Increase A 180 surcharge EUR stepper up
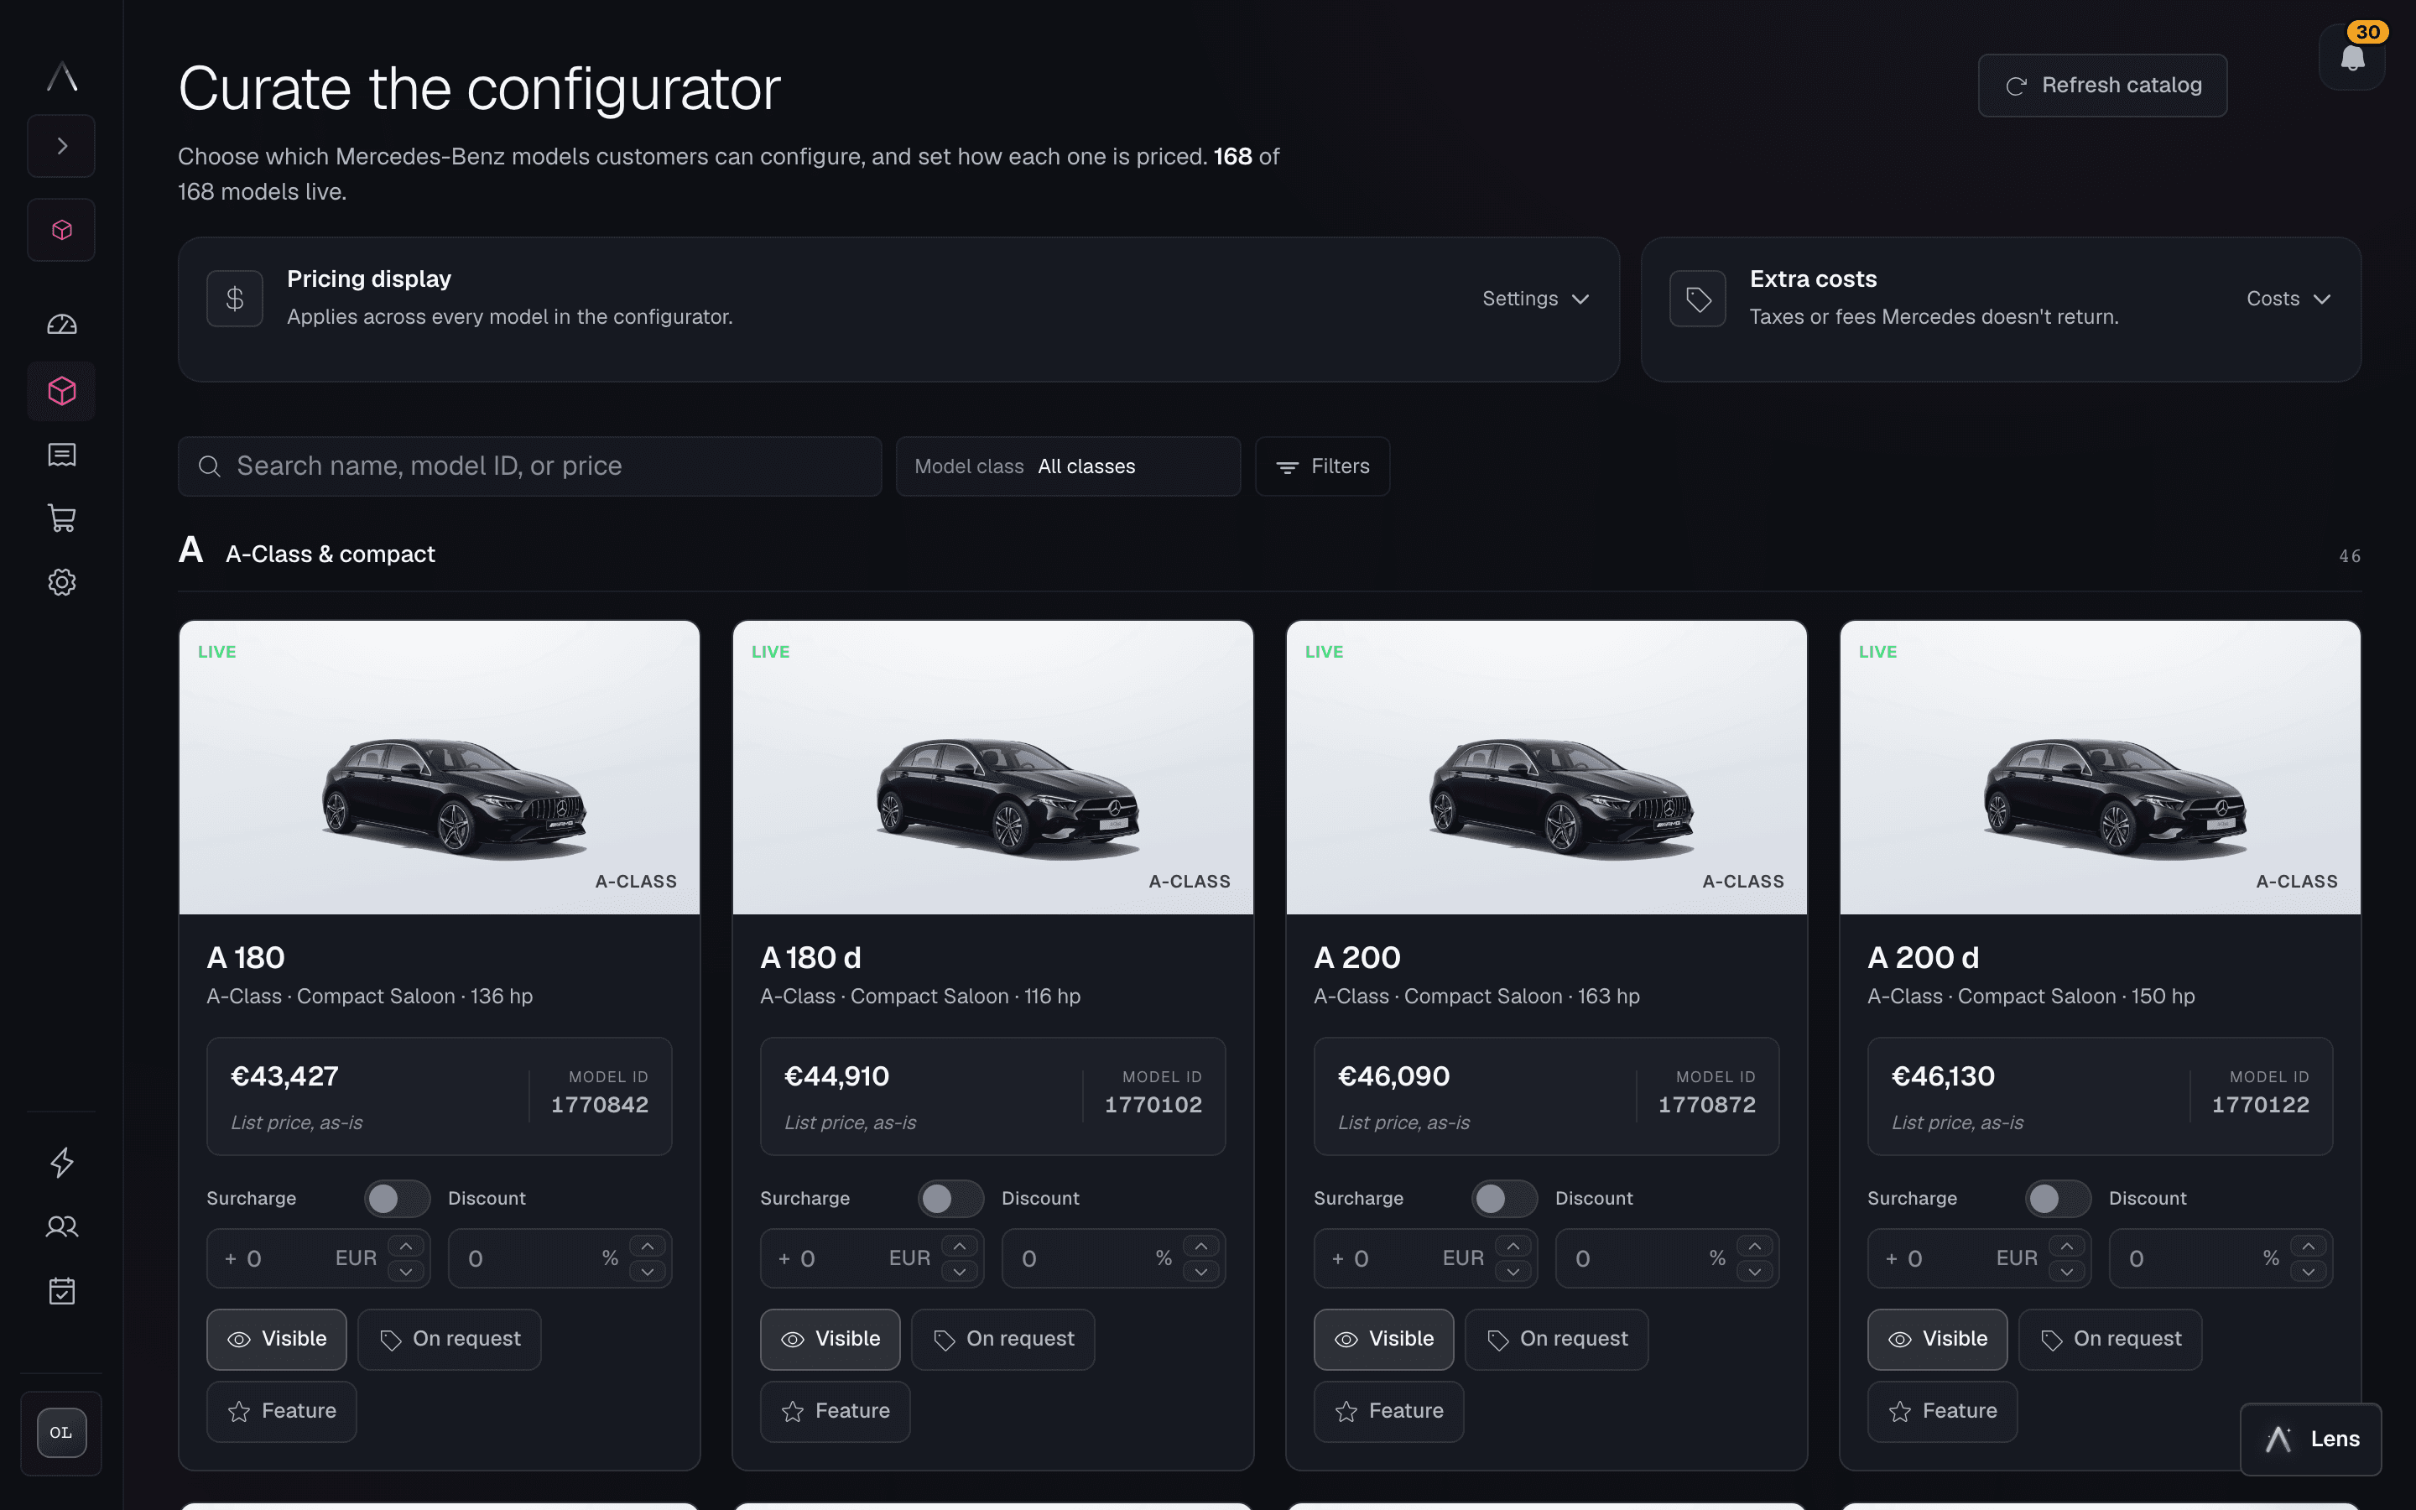 (406, 1247)
